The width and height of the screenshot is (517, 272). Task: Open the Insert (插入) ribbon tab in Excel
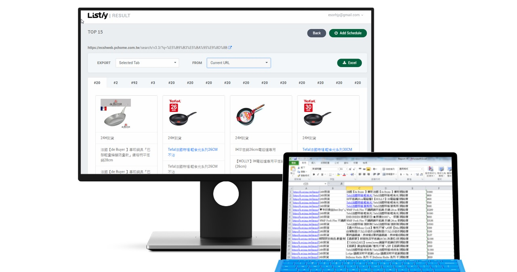pyautogui.click(x=313, y=163)
